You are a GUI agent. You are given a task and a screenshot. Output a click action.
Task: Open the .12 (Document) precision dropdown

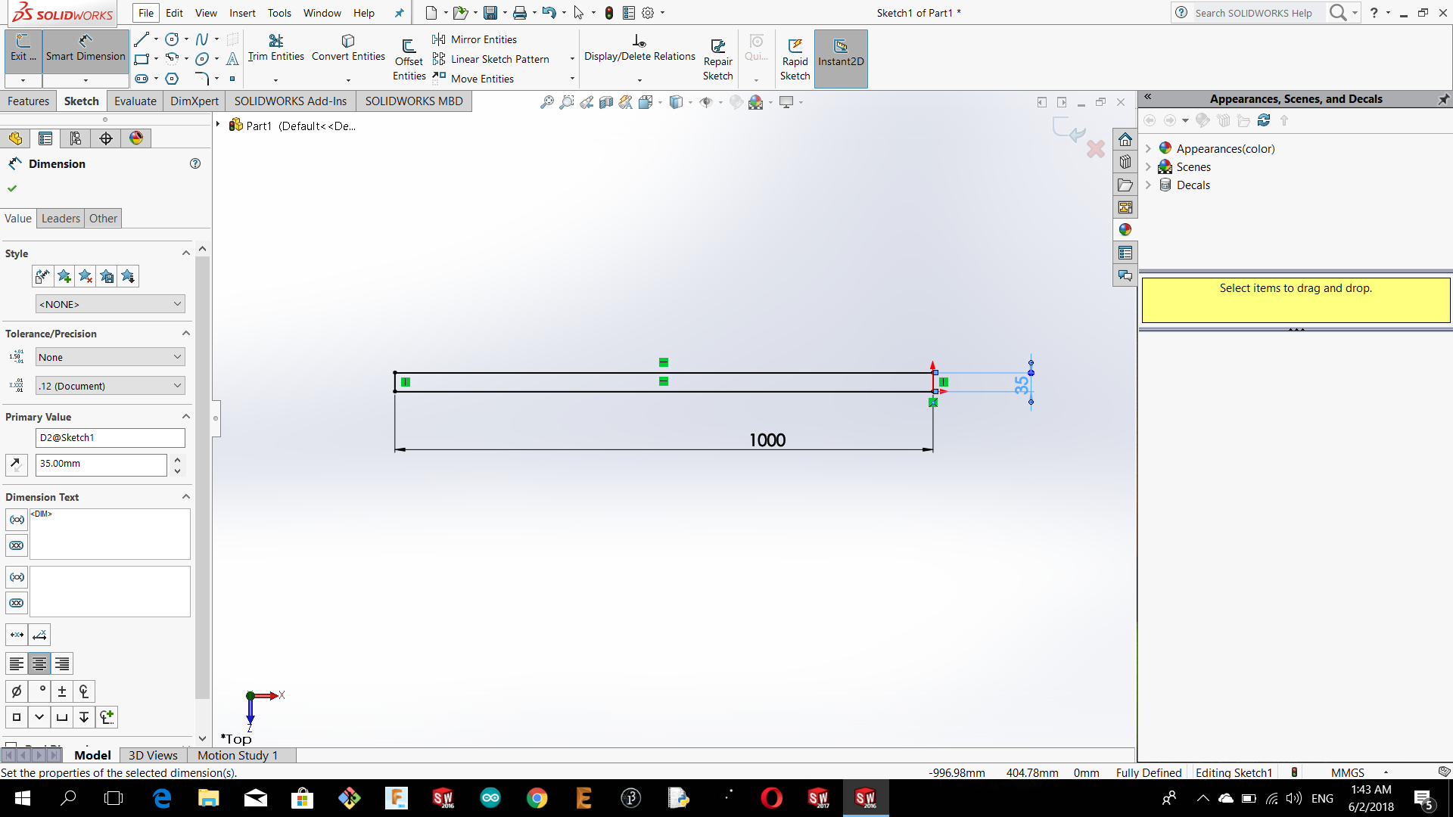tap(110, 386)
